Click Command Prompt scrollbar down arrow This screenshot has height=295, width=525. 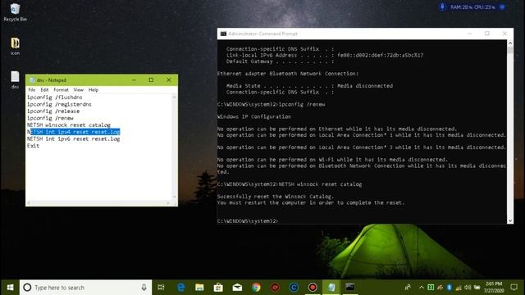(x=510, y=220)
